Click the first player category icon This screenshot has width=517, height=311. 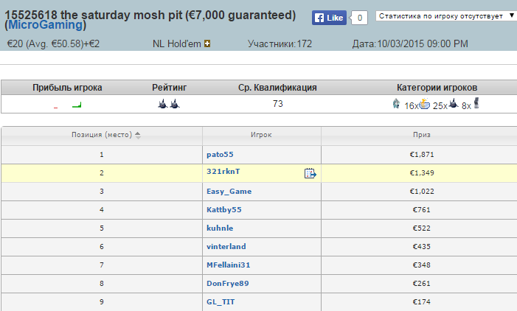(396, 103)
